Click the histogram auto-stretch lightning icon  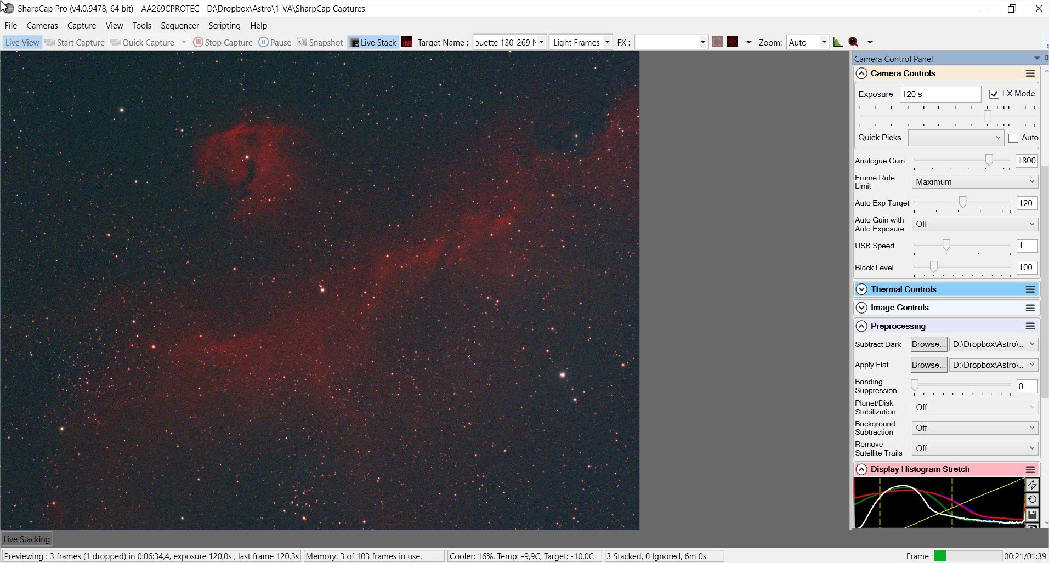tap(1032, 485)
